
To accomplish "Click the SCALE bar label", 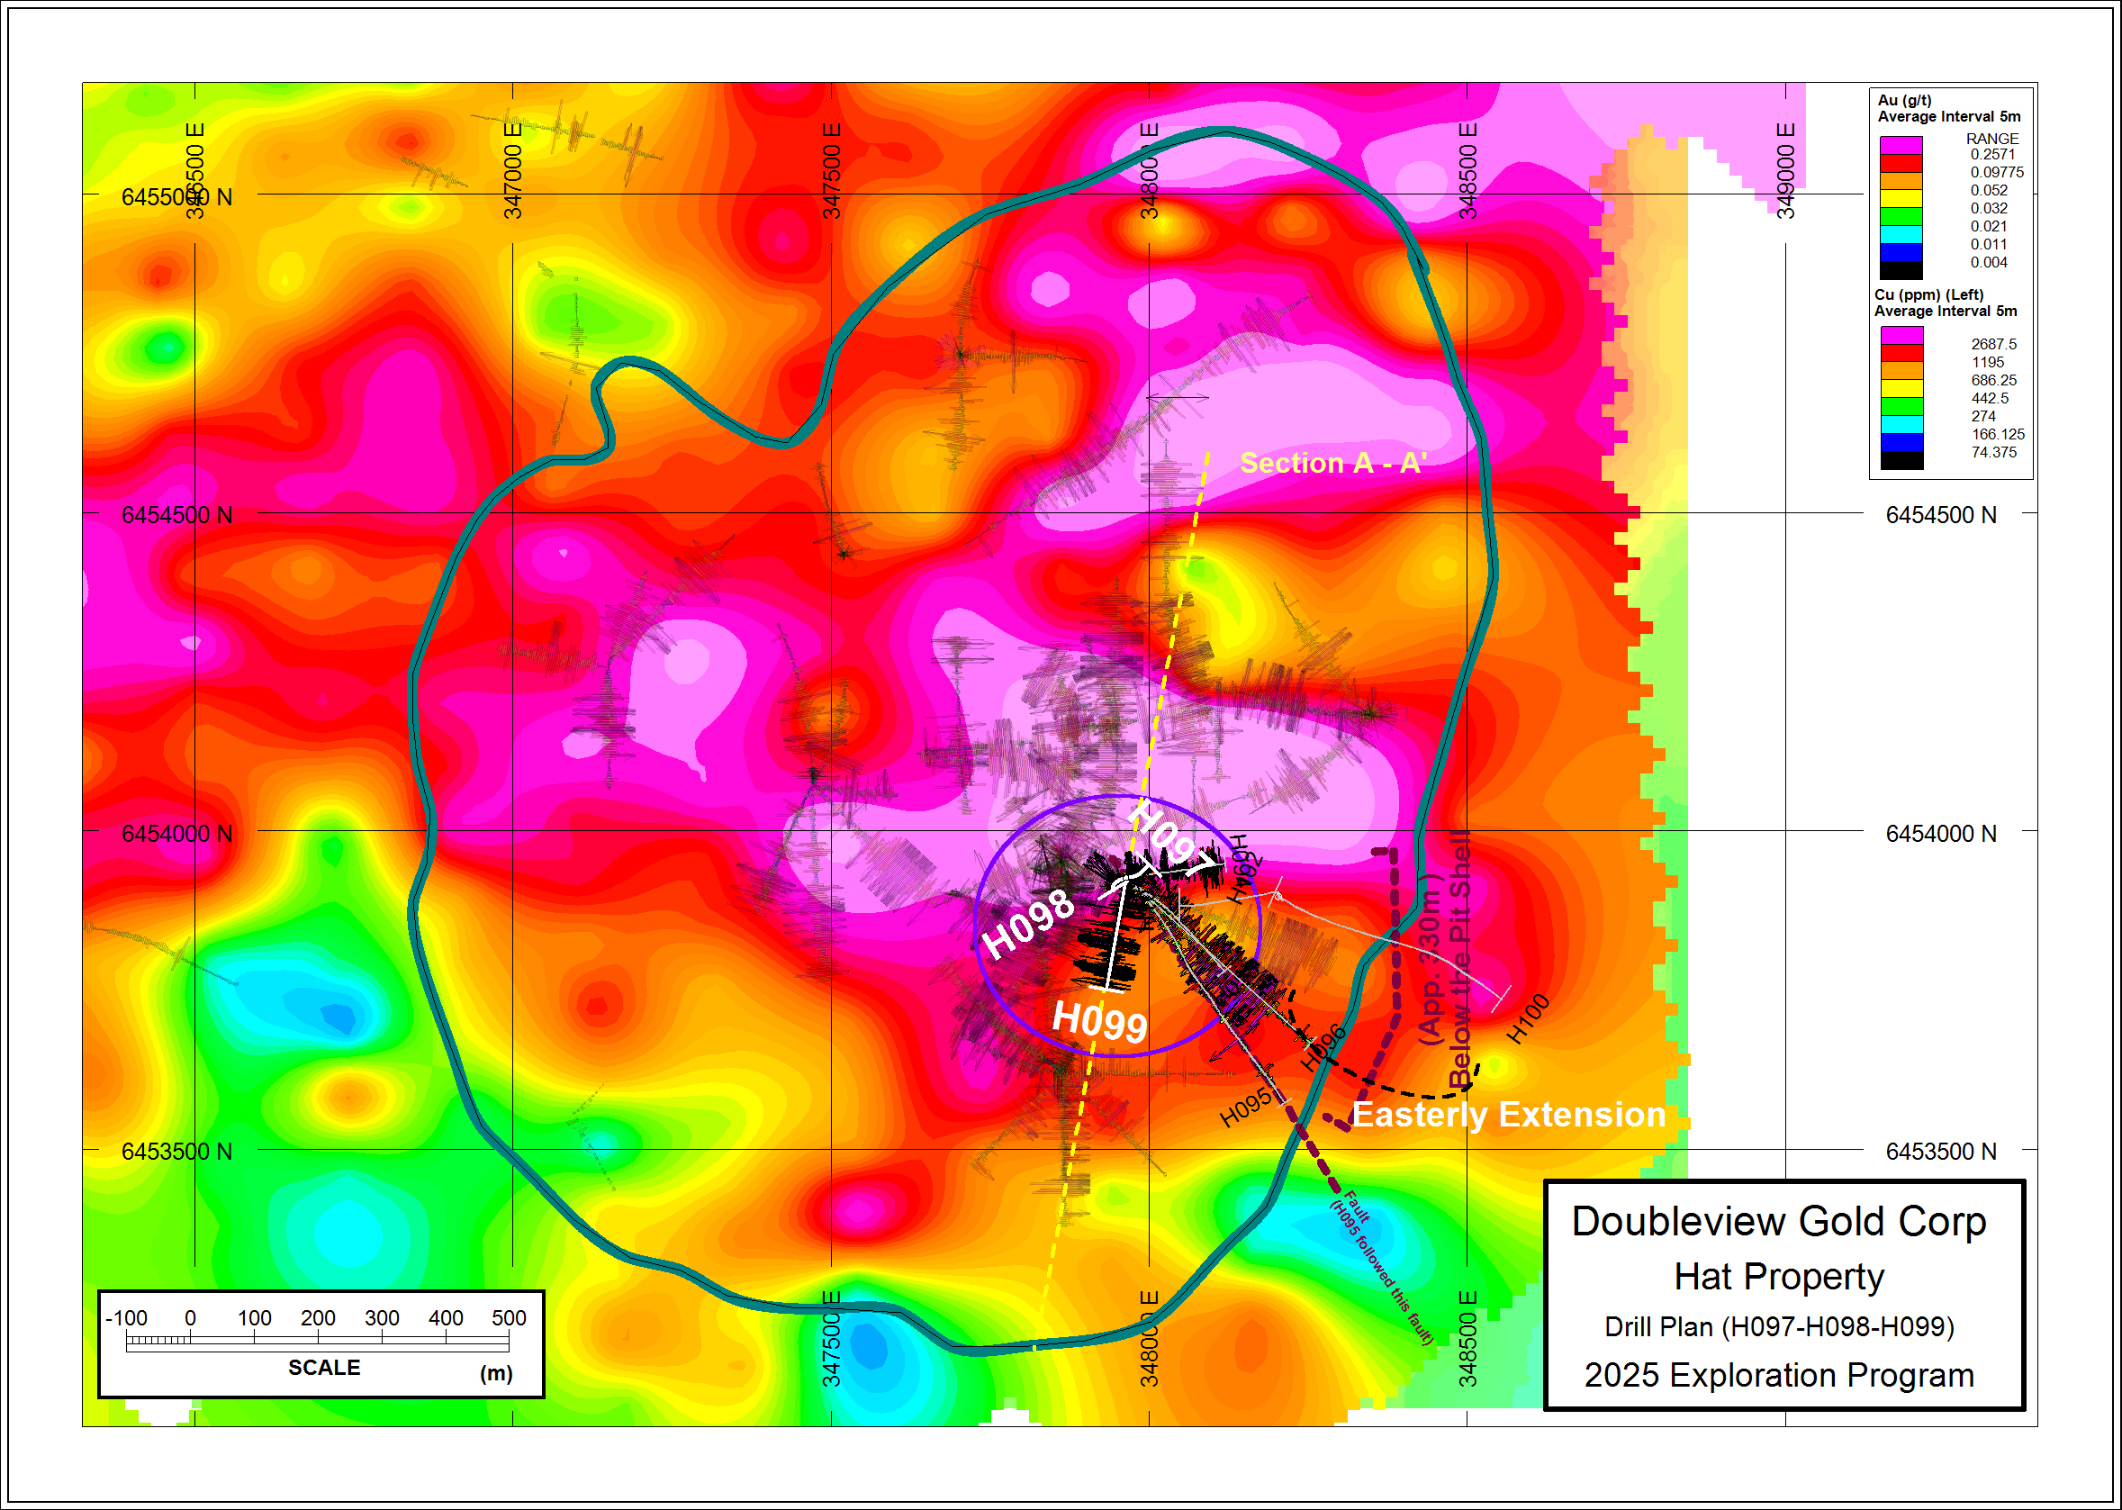I will [323, 1367].
